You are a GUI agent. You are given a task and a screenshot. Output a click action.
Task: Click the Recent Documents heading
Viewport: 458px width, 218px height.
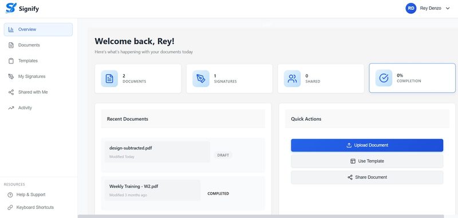127,119
